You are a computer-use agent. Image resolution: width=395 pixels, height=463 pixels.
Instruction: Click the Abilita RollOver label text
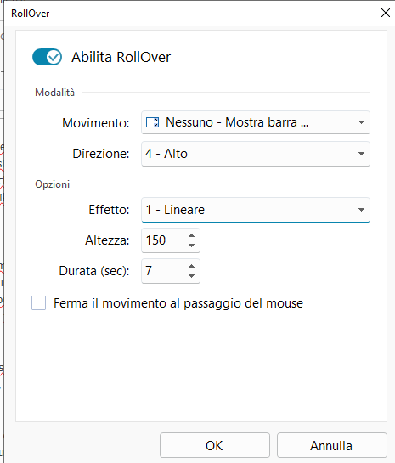click(x=121, y=57)
